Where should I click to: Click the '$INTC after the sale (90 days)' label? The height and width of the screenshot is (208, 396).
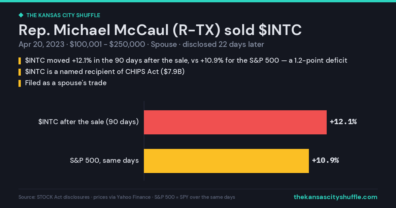coord(88,122)
